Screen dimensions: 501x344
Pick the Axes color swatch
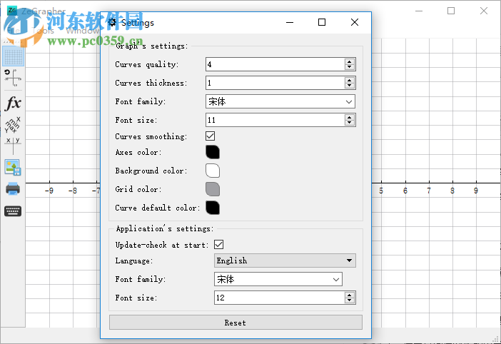pos(213,152)
